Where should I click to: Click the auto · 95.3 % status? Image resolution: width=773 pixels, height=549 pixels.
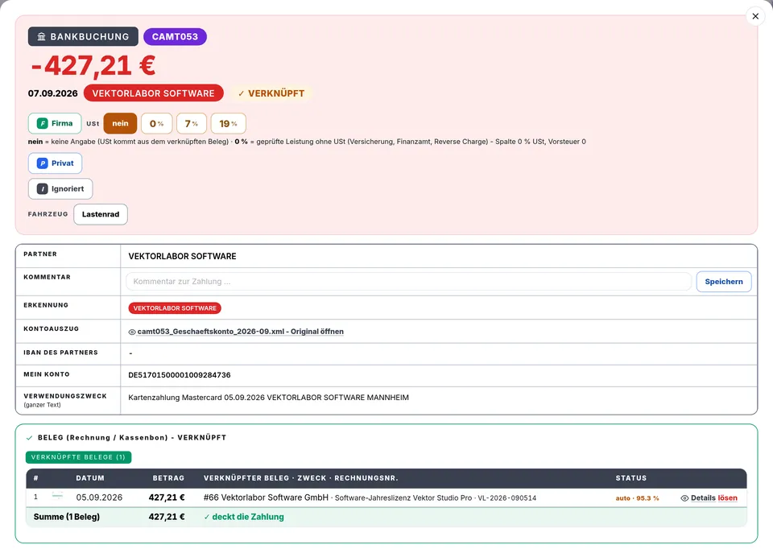pyautogui.click(x=637, y=498)
